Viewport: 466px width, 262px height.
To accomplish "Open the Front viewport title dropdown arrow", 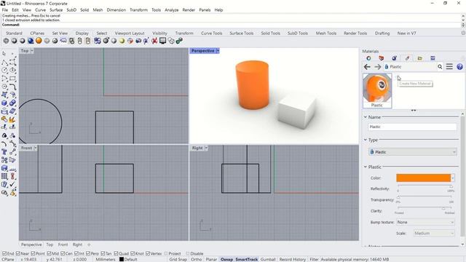I will click(36, 148).
